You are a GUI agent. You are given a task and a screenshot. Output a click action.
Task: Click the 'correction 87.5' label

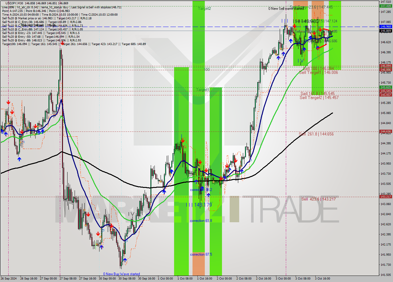tap(201, 254)
